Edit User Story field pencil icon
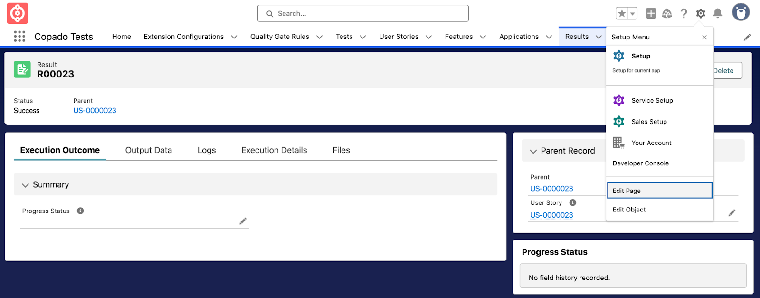This screenshot has width=760, height=298. pos(732,213)
